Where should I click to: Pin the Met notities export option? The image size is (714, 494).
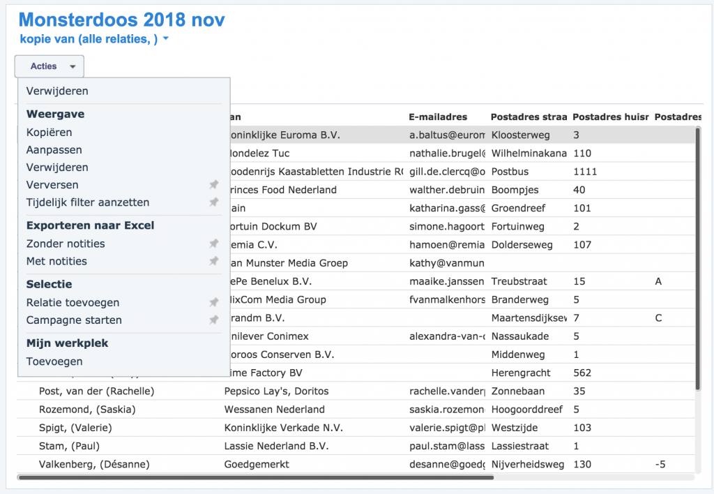pos(214,261)
